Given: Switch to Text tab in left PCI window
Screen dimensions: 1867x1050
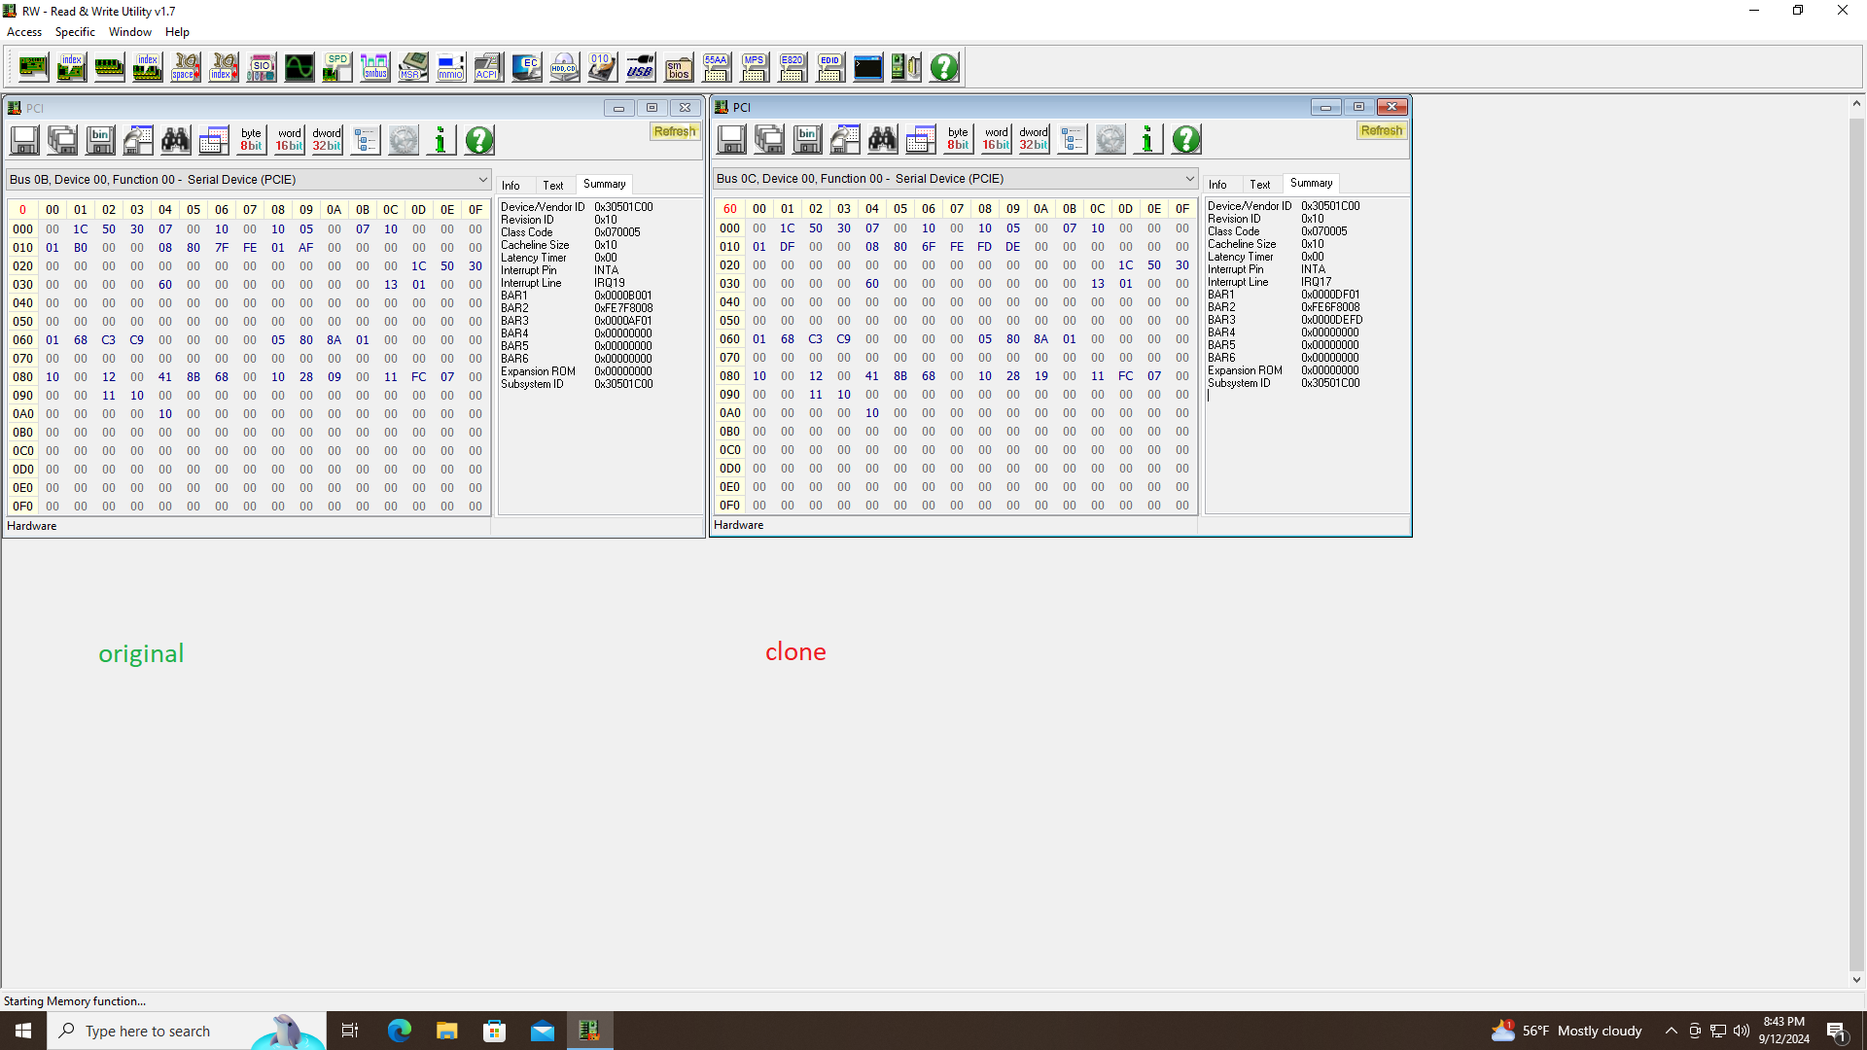Looking at the screenshot, I should coord(552,185).
